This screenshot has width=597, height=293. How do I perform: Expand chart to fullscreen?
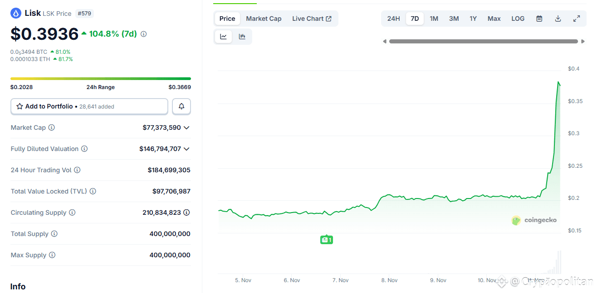[x=577, y=18]
